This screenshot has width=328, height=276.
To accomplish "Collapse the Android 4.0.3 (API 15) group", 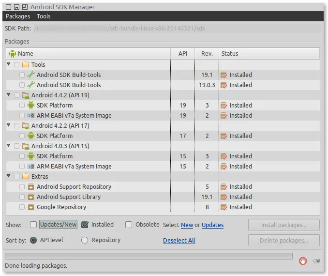I will (x=9, y=145).
